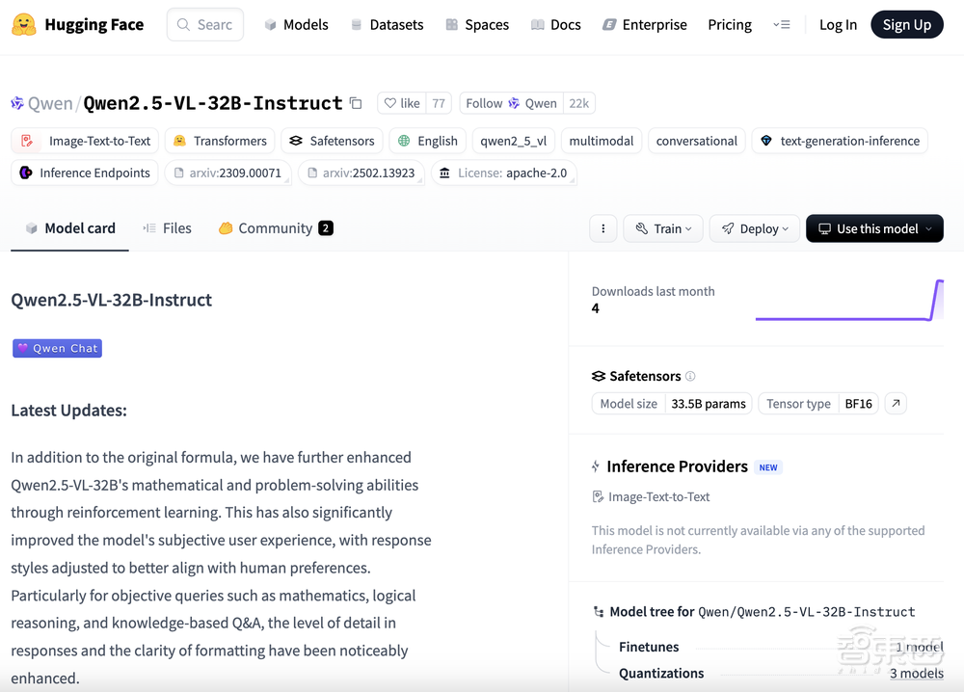Switch to the Files tab

pyautogui.click(x=167, y=228)
